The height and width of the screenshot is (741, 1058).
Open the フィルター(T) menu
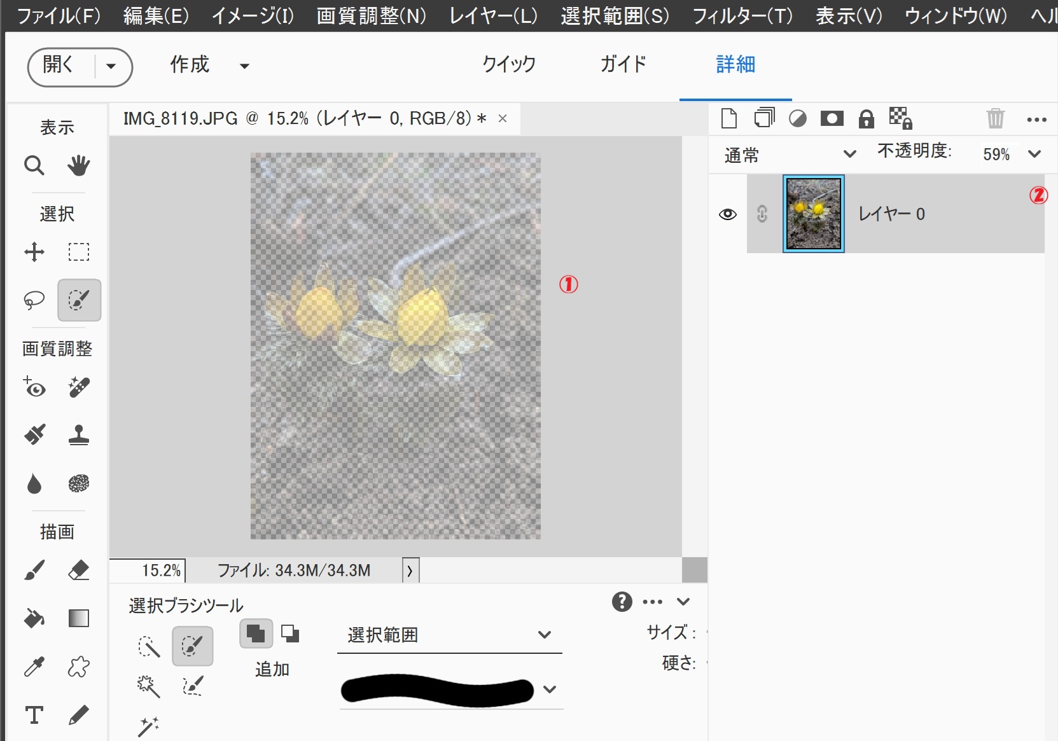point(742,16)
